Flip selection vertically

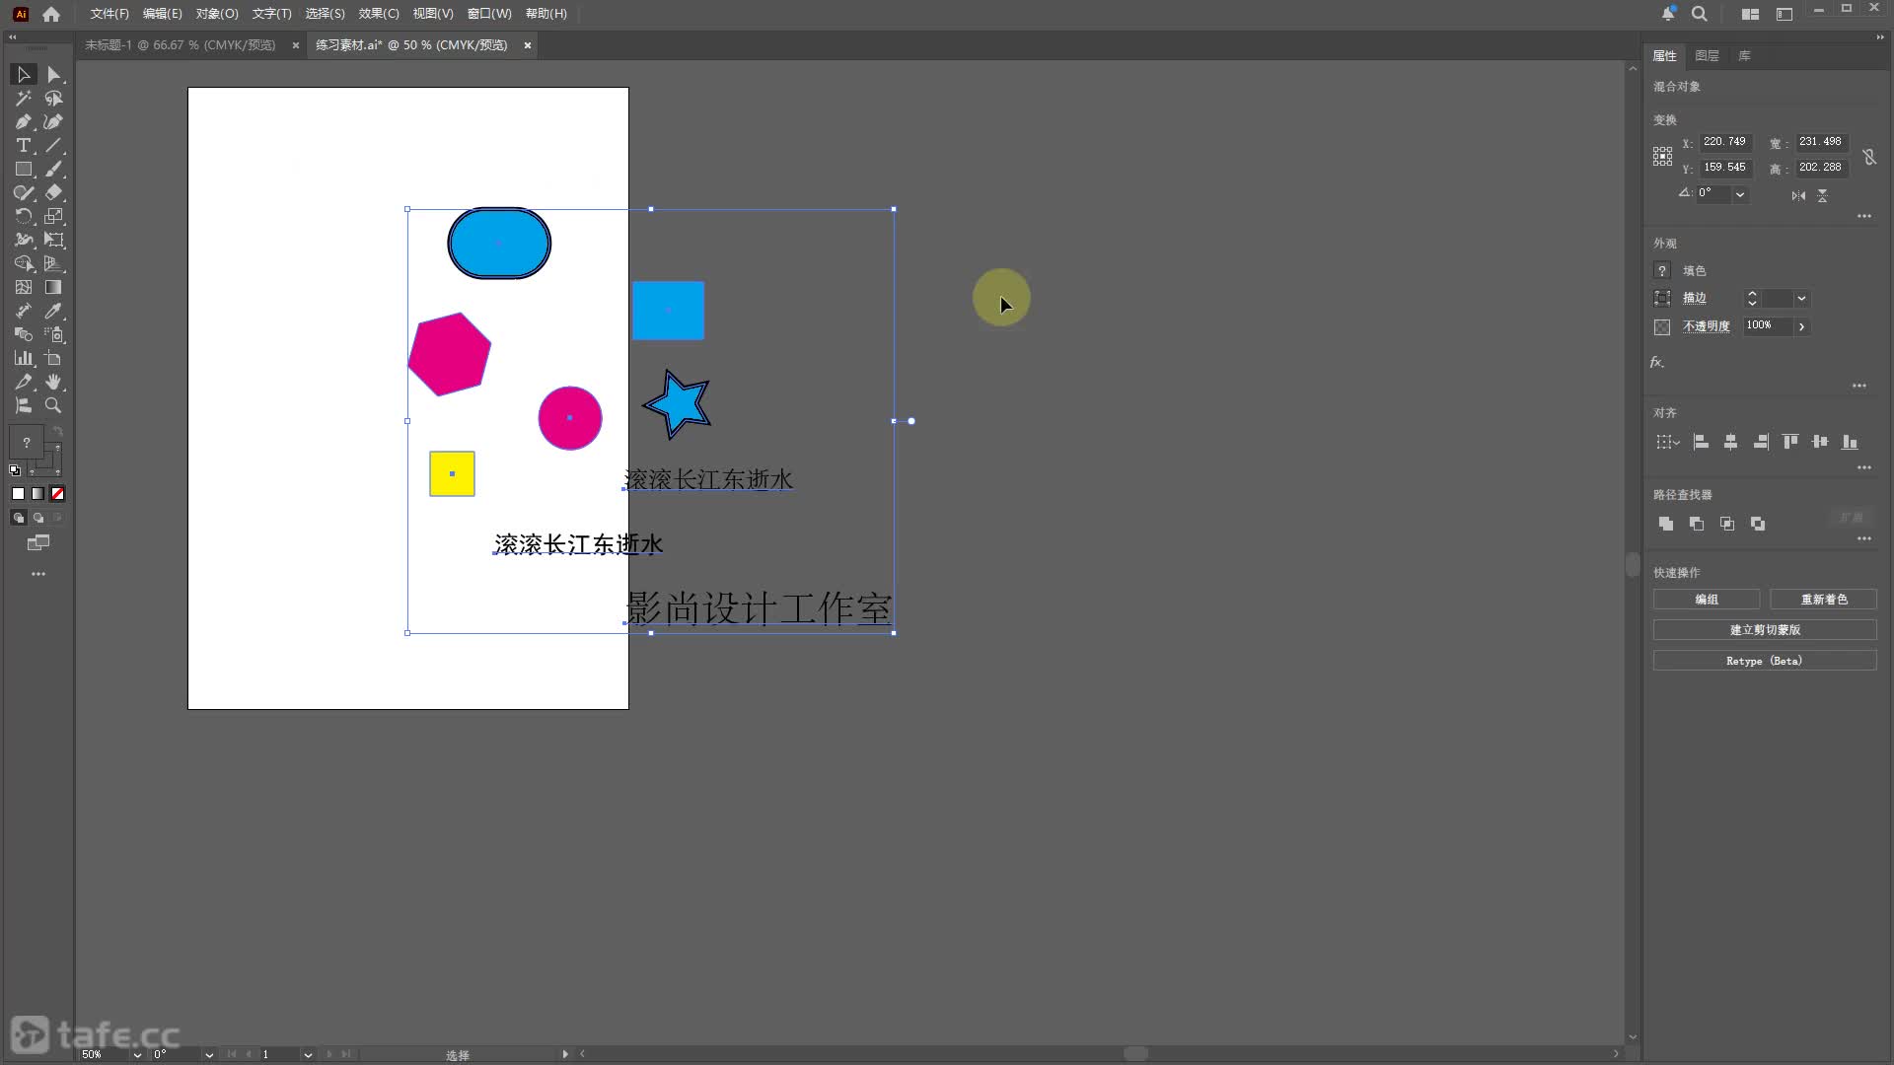click(x=1823, y=195)
